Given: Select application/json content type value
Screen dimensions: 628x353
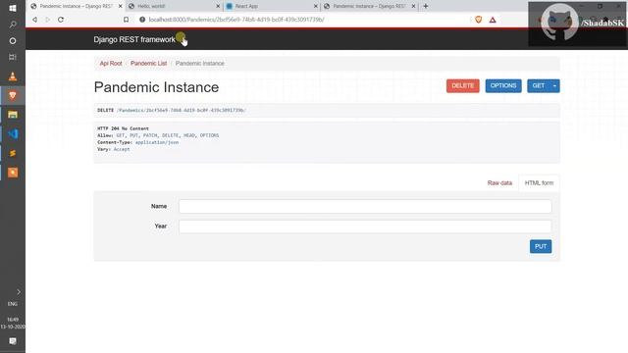Looking at the screenshot, I should pyautogui.click(x=157, y=142).
